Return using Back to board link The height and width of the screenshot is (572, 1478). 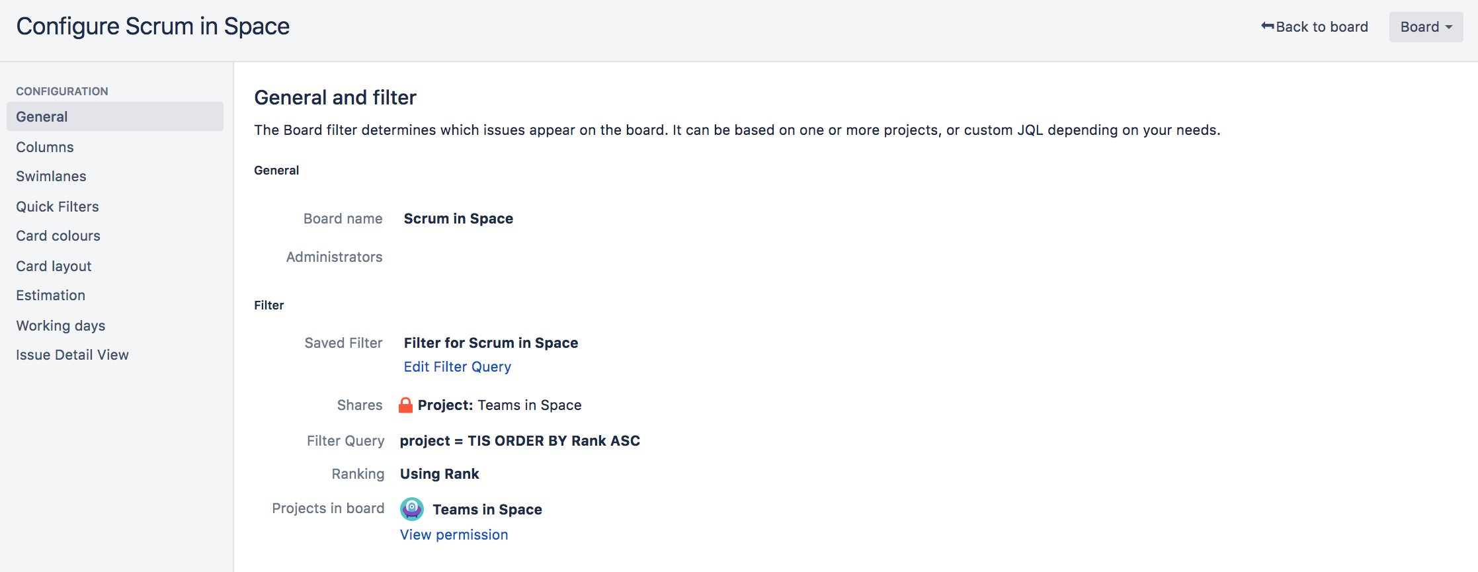[1321, 27]
